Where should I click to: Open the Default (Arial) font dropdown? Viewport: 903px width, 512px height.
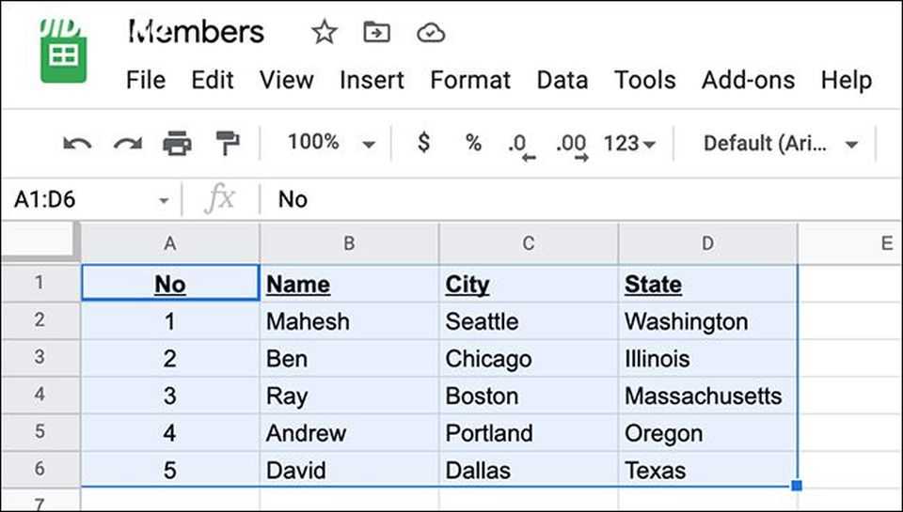780,144
